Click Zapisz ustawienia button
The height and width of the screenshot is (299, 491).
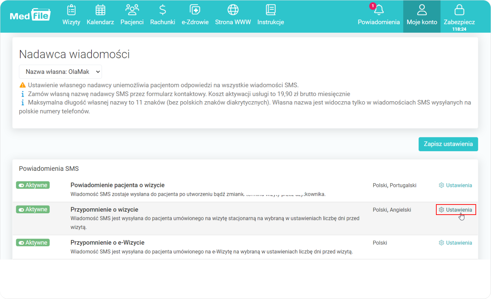[x=448, y=144]
